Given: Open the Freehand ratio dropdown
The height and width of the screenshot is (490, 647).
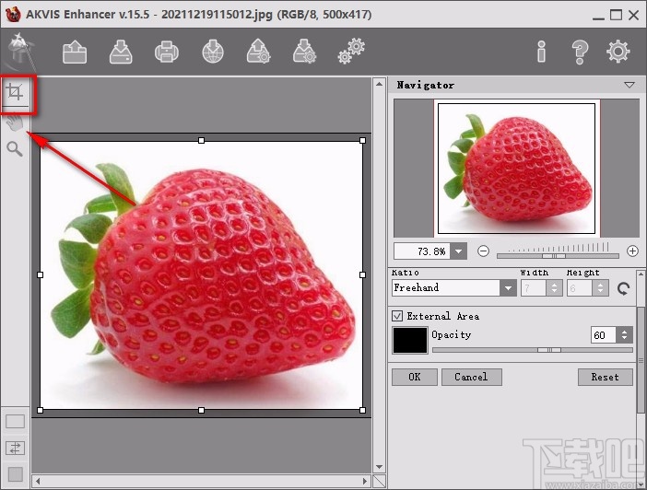Looking at the screenshot, I should click(x=508, y=288).
